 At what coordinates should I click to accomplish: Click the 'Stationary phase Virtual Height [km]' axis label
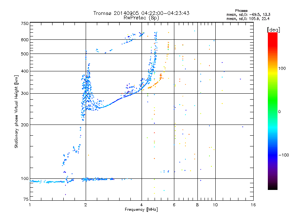point(16,112)
